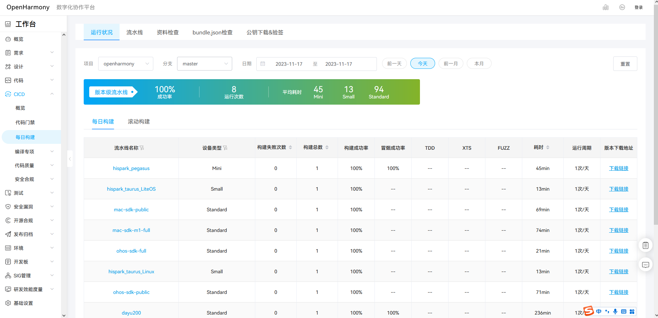The image size is (658, 318).
Task: Expand the 编译专项 submenu chevron
Action: [x=52, y=151]
